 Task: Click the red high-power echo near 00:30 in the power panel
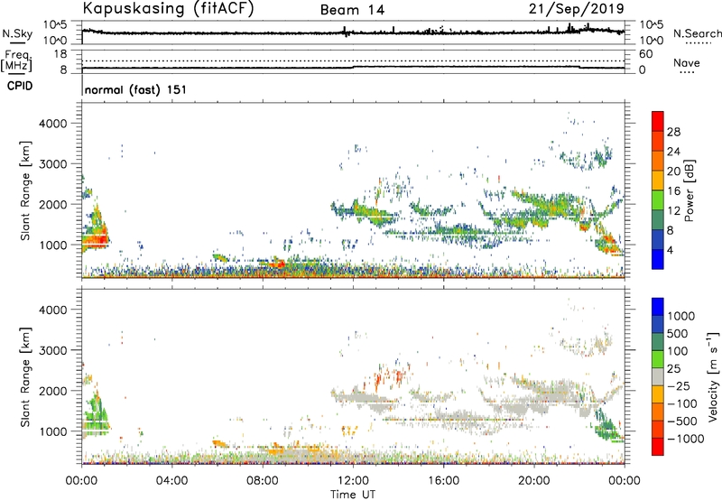click(96, 238)
